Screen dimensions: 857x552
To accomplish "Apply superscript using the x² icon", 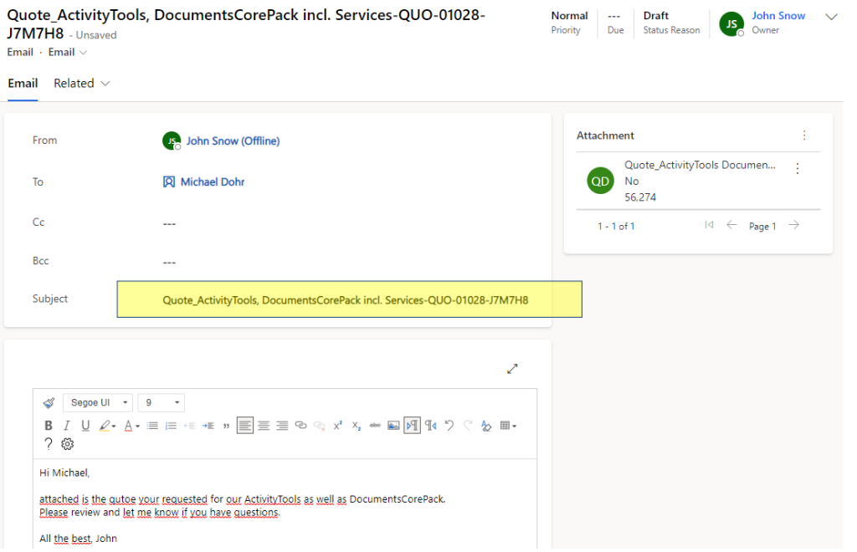I will click(x=337, y=425).
